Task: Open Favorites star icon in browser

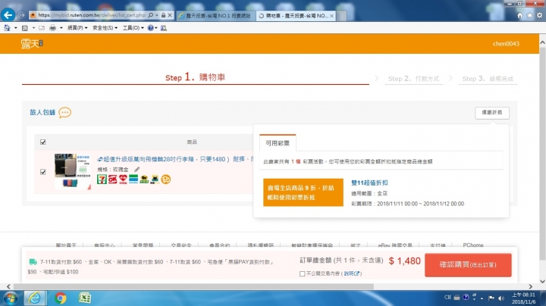Action: (529, 16)
